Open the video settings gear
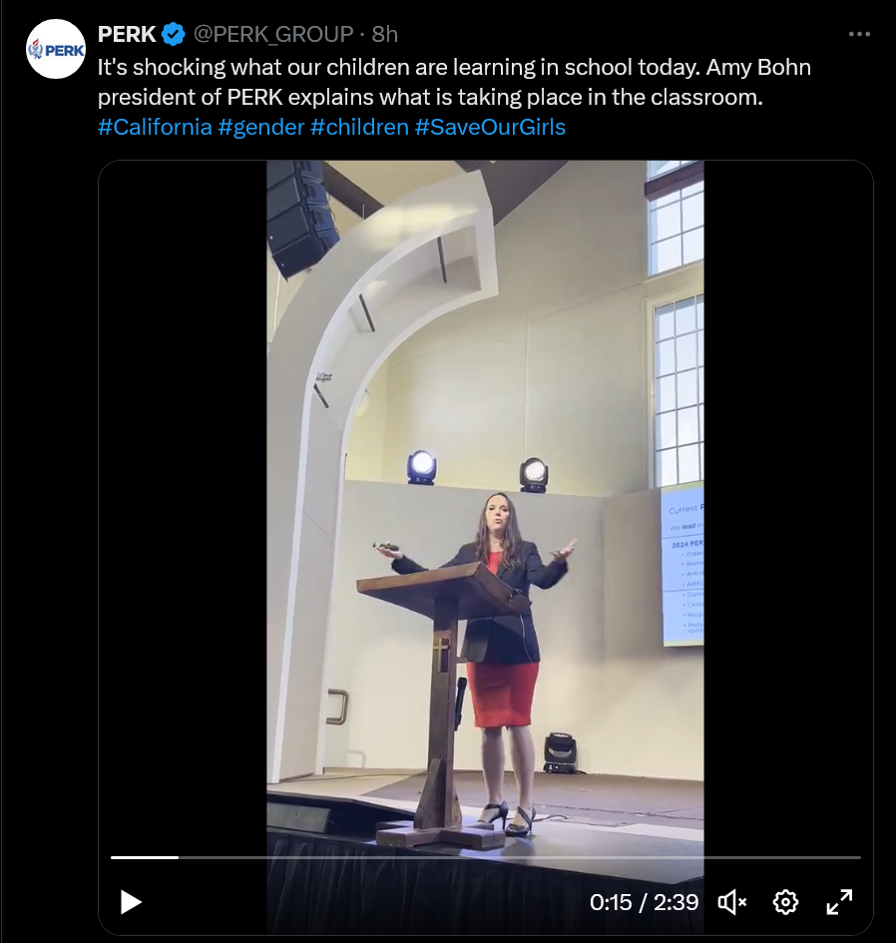Viewport: 896px width, 943px height. [785, 902]
